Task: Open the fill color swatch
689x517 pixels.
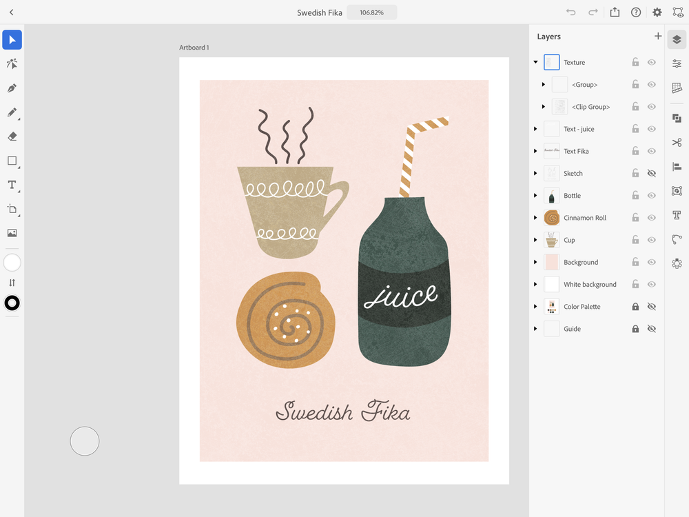Action: pos(12,262)
